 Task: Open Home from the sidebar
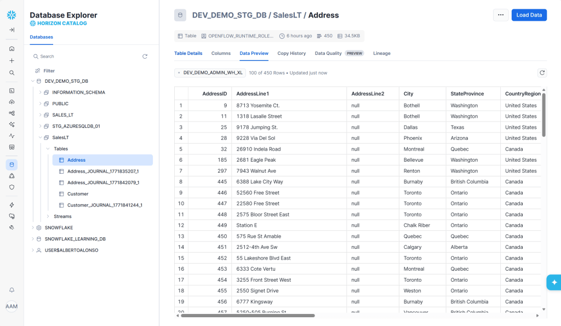pyautogui.click(x=12, y=49)
